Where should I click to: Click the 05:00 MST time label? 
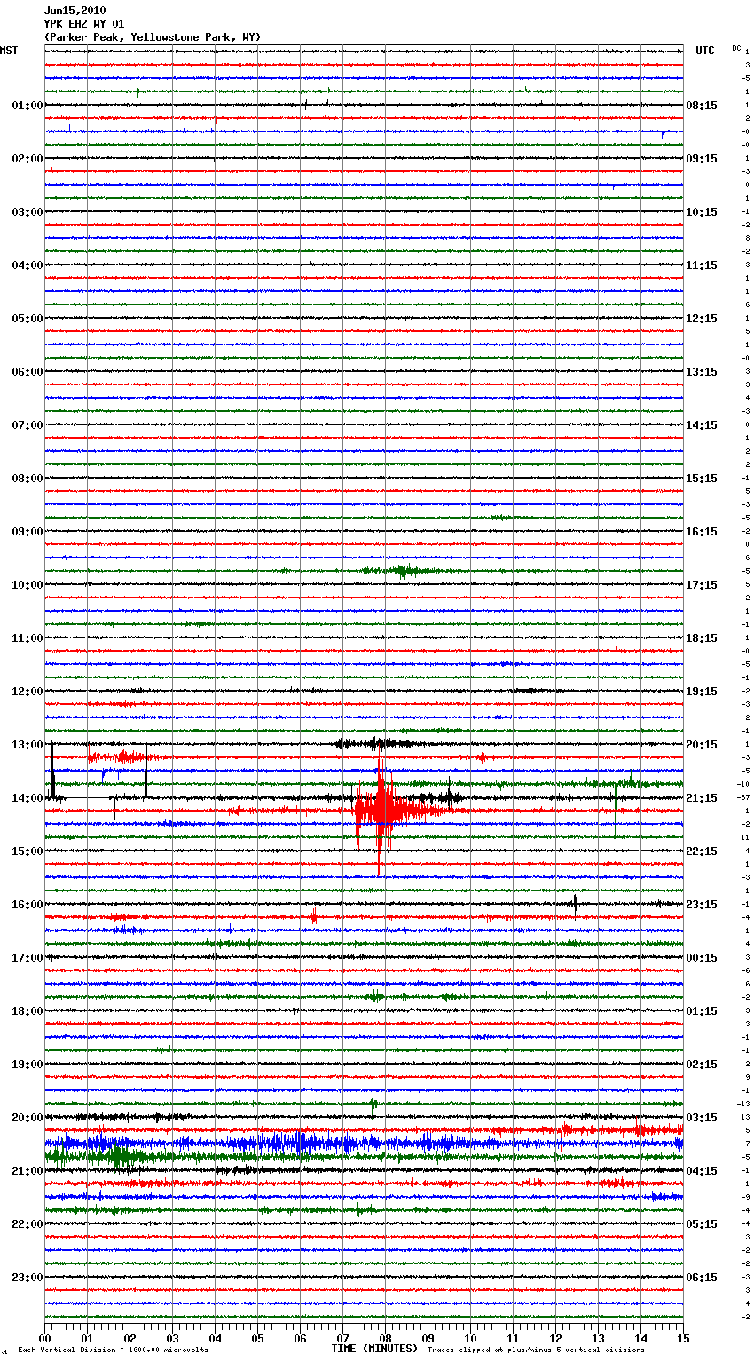[27, 319]
